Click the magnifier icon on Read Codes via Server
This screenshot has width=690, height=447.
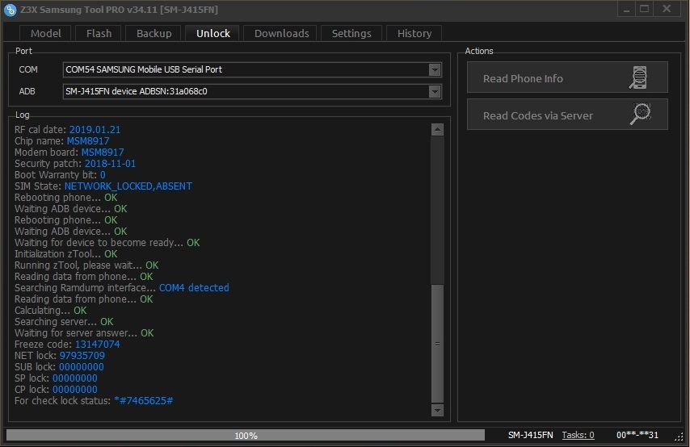640,115
